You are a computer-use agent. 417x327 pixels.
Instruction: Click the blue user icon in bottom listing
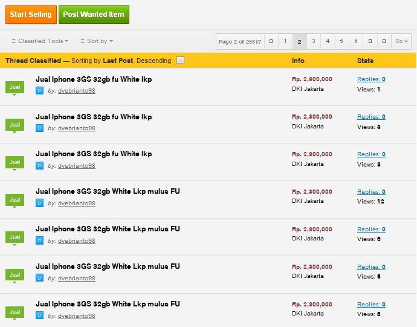tap(39, 315)
